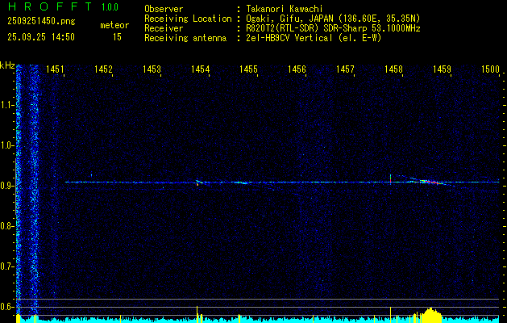The width and height of the screenshot is (507, 323).
Task: Click the Receiving antenna label
Action: point(185,38)
